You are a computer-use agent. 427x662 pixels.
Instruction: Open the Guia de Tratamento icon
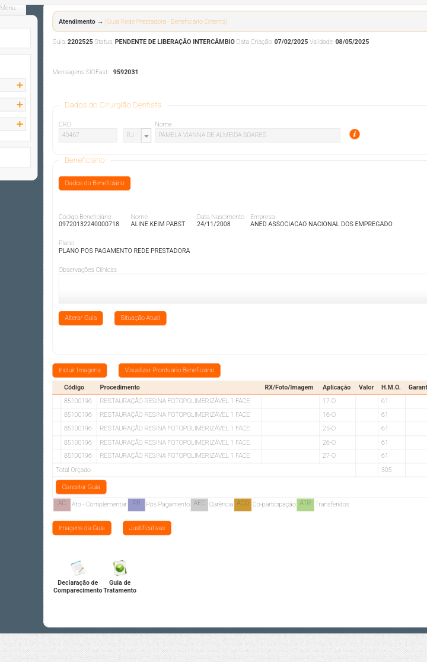tap(120, 569)
